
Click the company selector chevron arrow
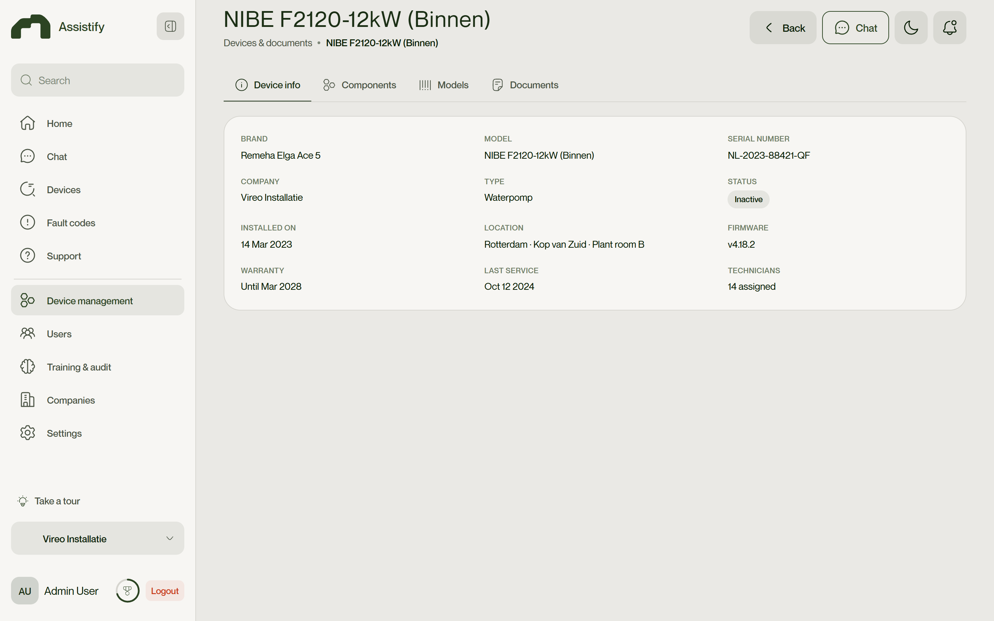click(170, 539)
